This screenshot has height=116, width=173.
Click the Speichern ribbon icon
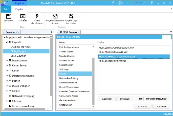click(x=8, y=16)
